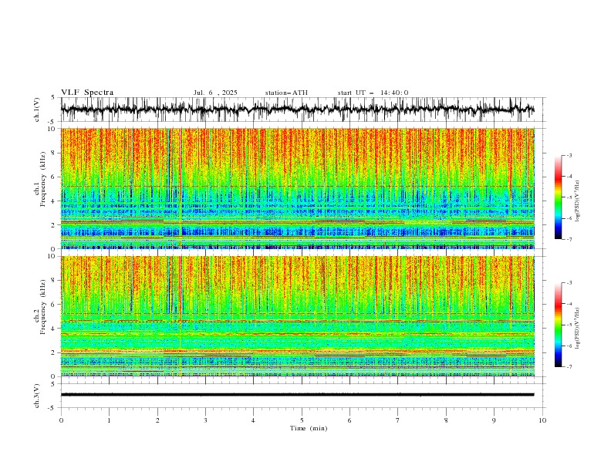Click the color scale bar beside ch.2 spectrogram
The height and width of the screenshot is (472, 611).
pyautogui.click(x=558, y=325)
